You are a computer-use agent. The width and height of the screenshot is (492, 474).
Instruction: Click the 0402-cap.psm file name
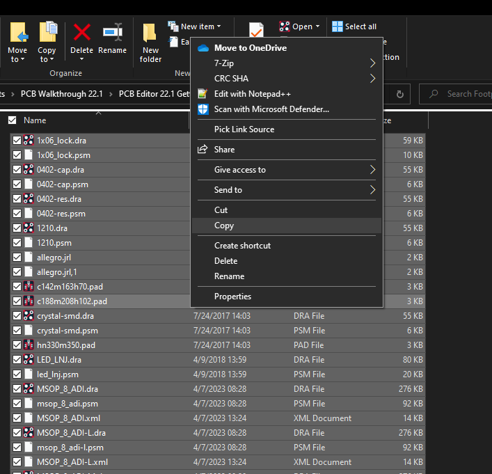63,184
